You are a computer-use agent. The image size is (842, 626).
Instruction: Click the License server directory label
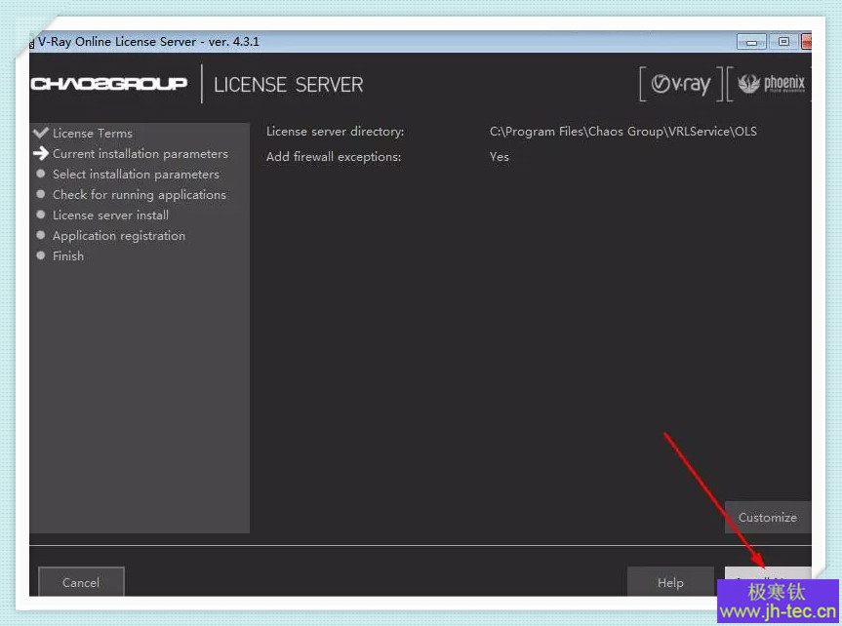click(x=335, y=132)
